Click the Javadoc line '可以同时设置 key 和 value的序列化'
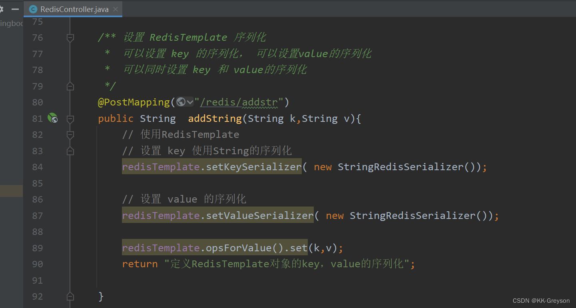 click(215, 70)
